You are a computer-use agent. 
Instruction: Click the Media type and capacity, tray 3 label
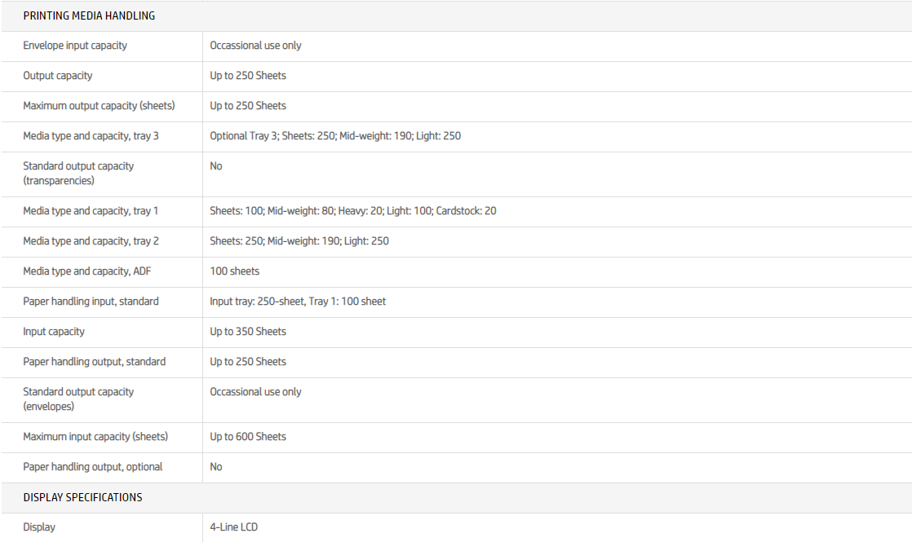(91, 136)
